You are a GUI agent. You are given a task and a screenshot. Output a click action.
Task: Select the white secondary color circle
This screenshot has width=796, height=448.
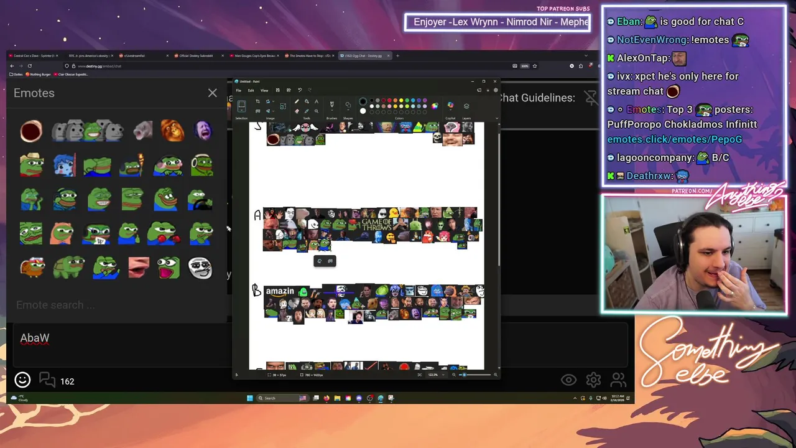point(363,111)
